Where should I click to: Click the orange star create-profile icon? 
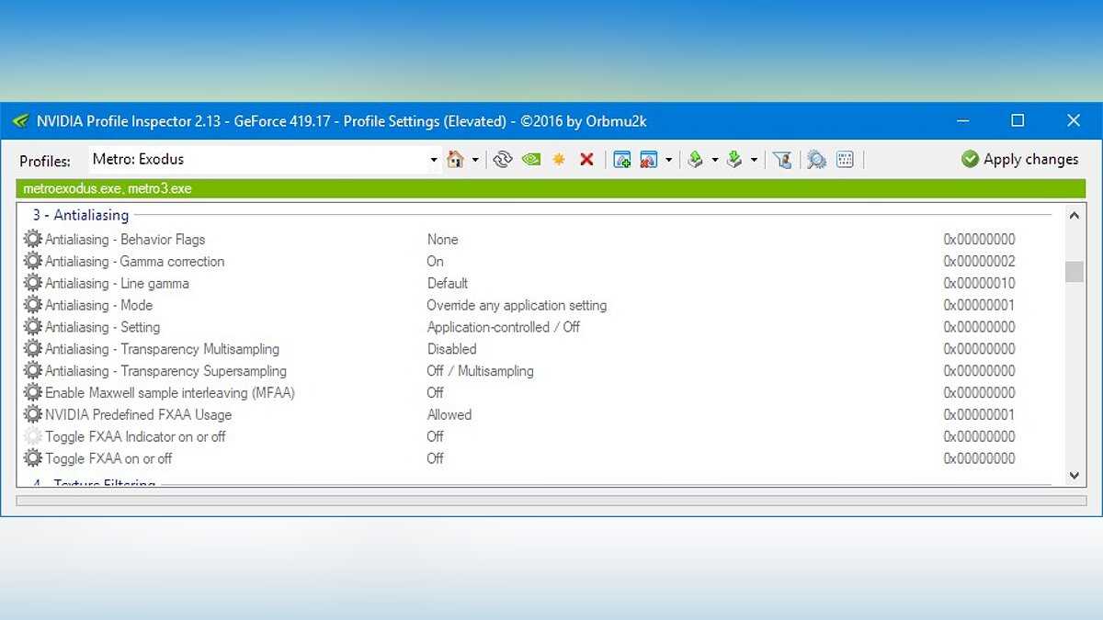click(x=559, y=160)
